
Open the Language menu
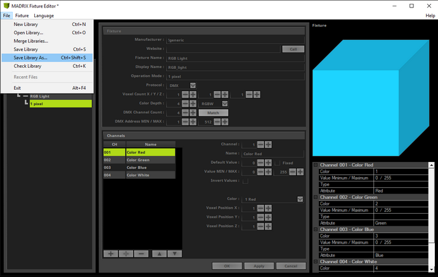pyautogui.click(x=44, y=16)
